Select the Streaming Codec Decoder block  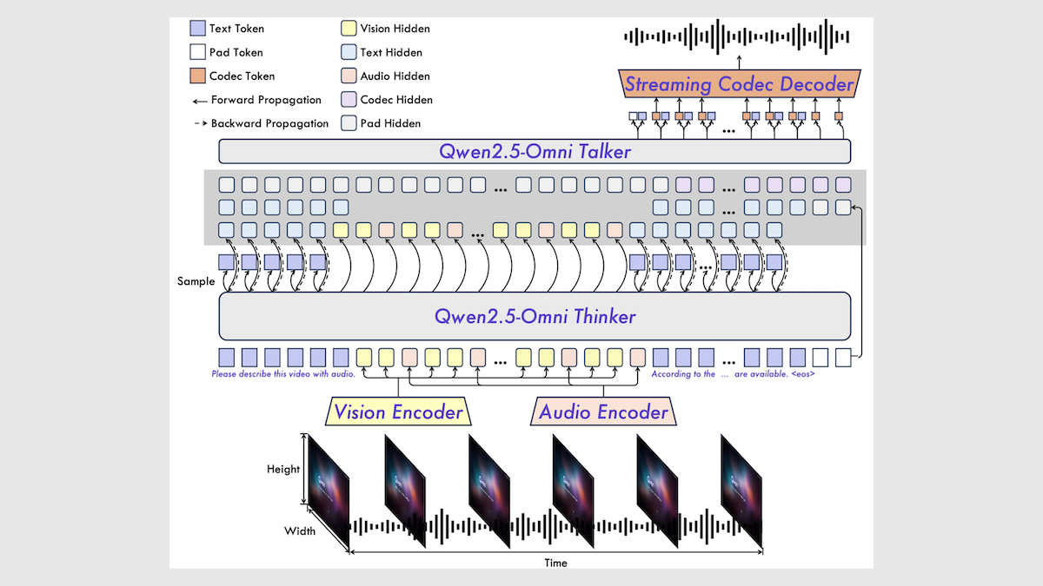[x=739, y=84]
